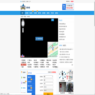Expand the trip type dropdown in flight form
Screen dimensions: 95x95
[48, 77]
